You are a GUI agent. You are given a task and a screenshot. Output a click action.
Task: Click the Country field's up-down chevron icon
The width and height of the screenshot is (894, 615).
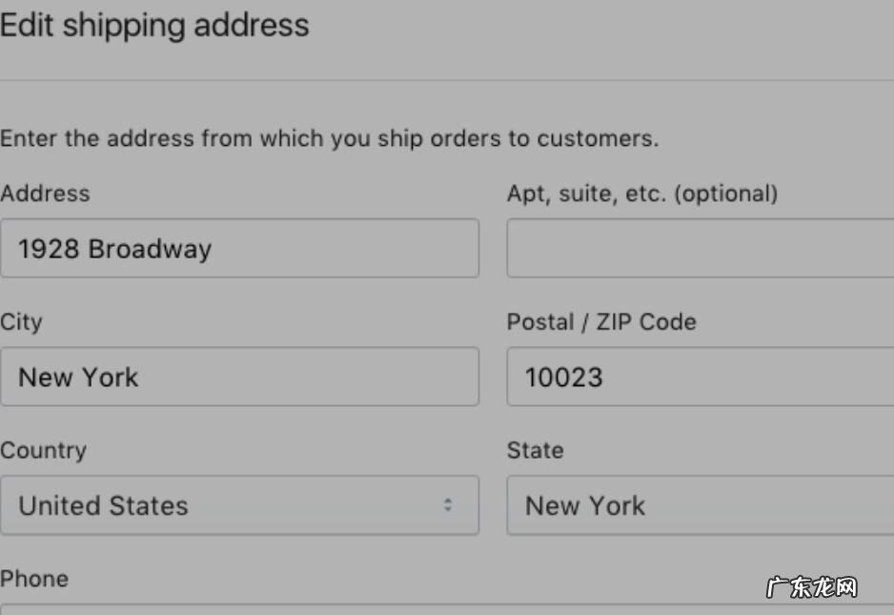(448, 506)
